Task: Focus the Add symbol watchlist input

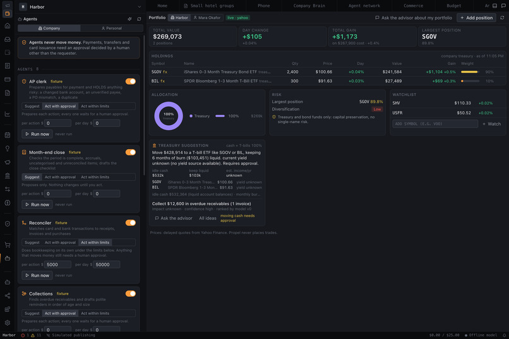Action: point(435,124)
